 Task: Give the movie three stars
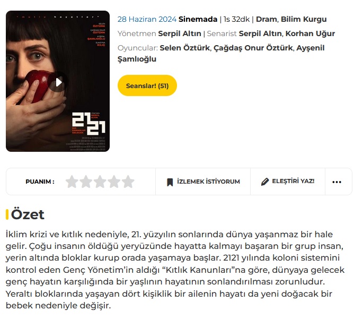coord(100,182)
